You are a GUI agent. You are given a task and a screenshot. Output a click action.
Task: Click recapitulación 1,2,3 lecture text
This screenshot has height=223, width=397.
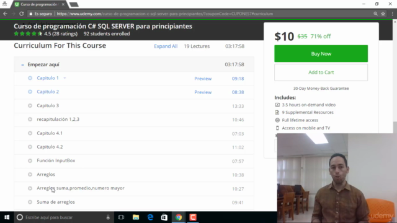pos(58,120)
